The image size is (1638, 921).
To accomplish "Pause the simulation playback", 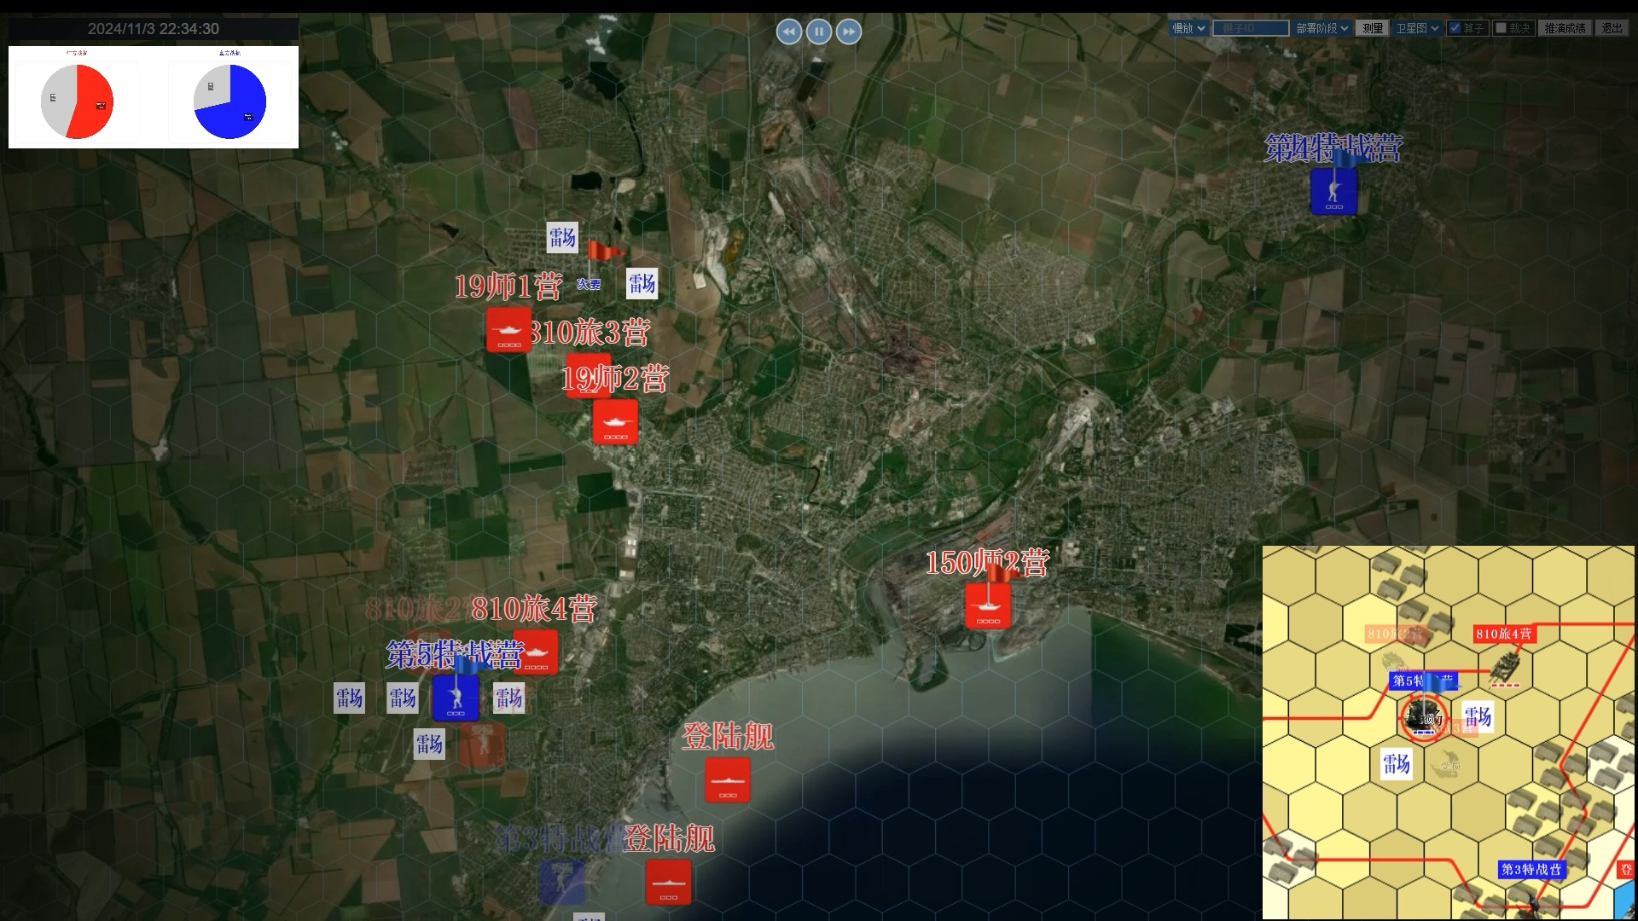I will (819, 32).
